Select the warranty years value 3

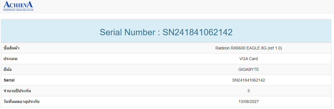click(x=248, y=91)
